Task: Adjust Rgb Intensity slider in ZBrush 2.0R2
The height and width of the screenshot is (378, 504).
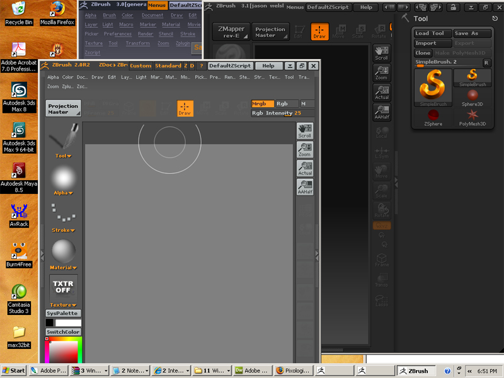Action: (282, 113)
